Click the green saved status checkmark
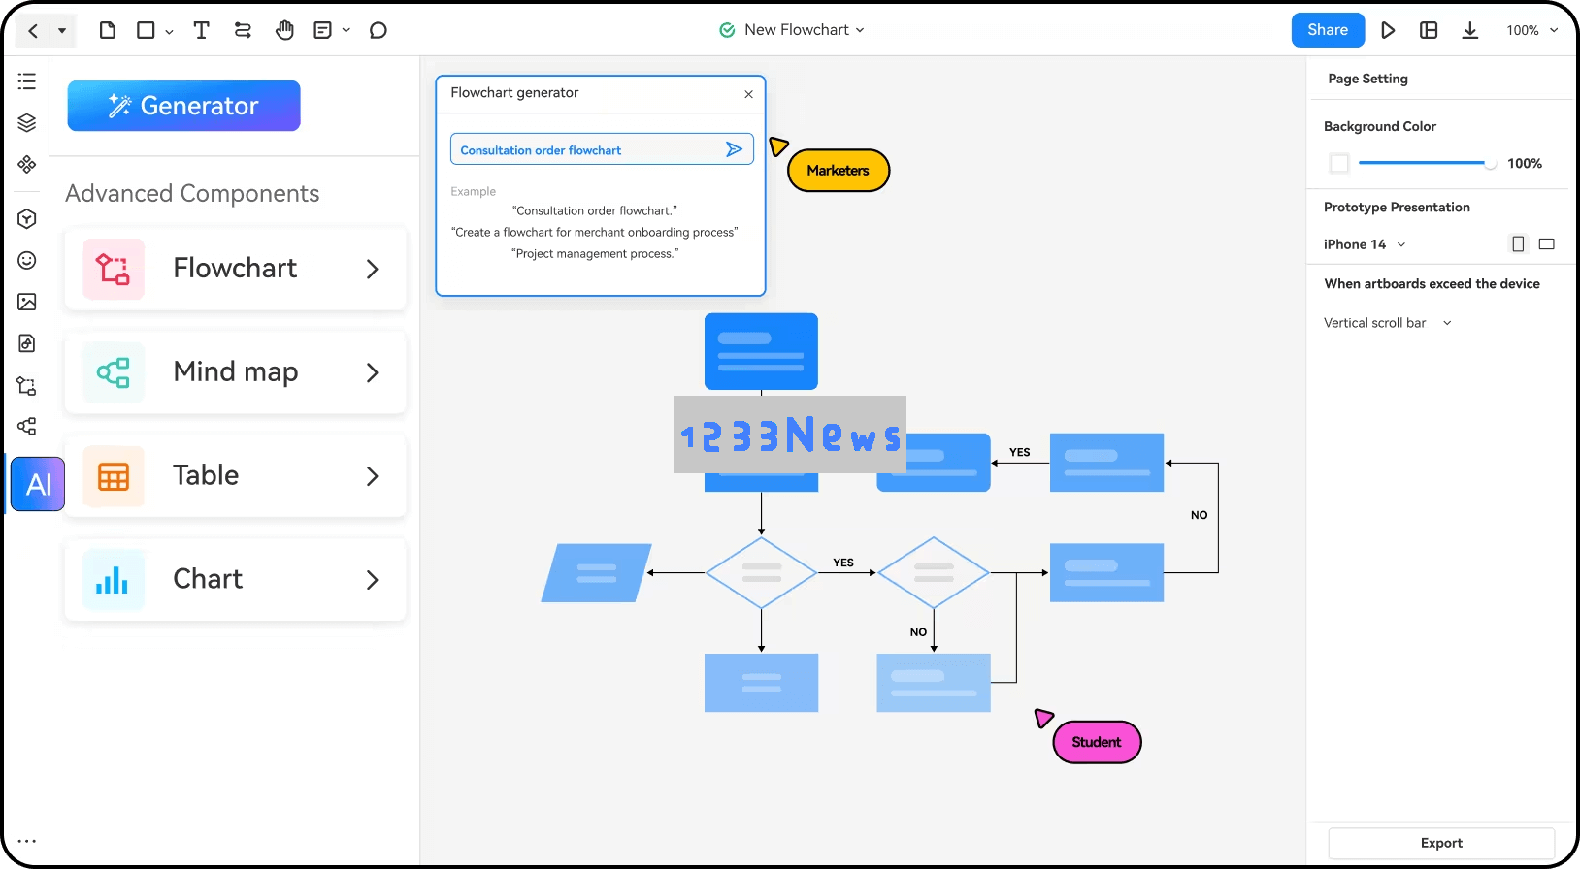This screenshot has height=869, width=1580. tap(727, 30)
